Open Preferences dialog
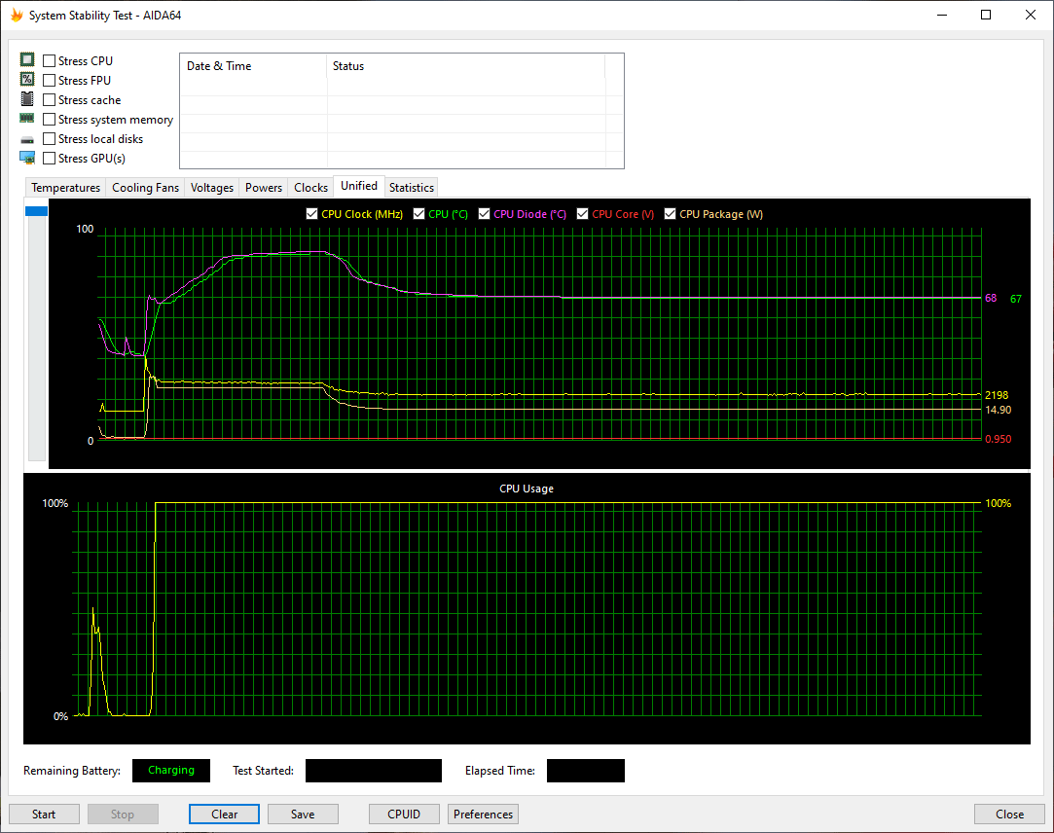The image size is (1054, 833). [483, 815]
